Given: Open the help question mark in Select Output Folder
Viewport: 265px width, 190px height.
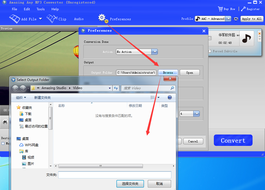Looking at the screenshot, I should coord(169,97).
